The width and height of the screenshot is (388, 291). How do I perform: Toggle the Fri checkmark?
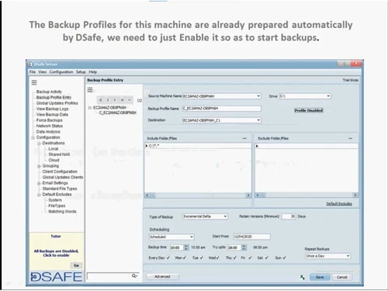(x=250, y=258)
